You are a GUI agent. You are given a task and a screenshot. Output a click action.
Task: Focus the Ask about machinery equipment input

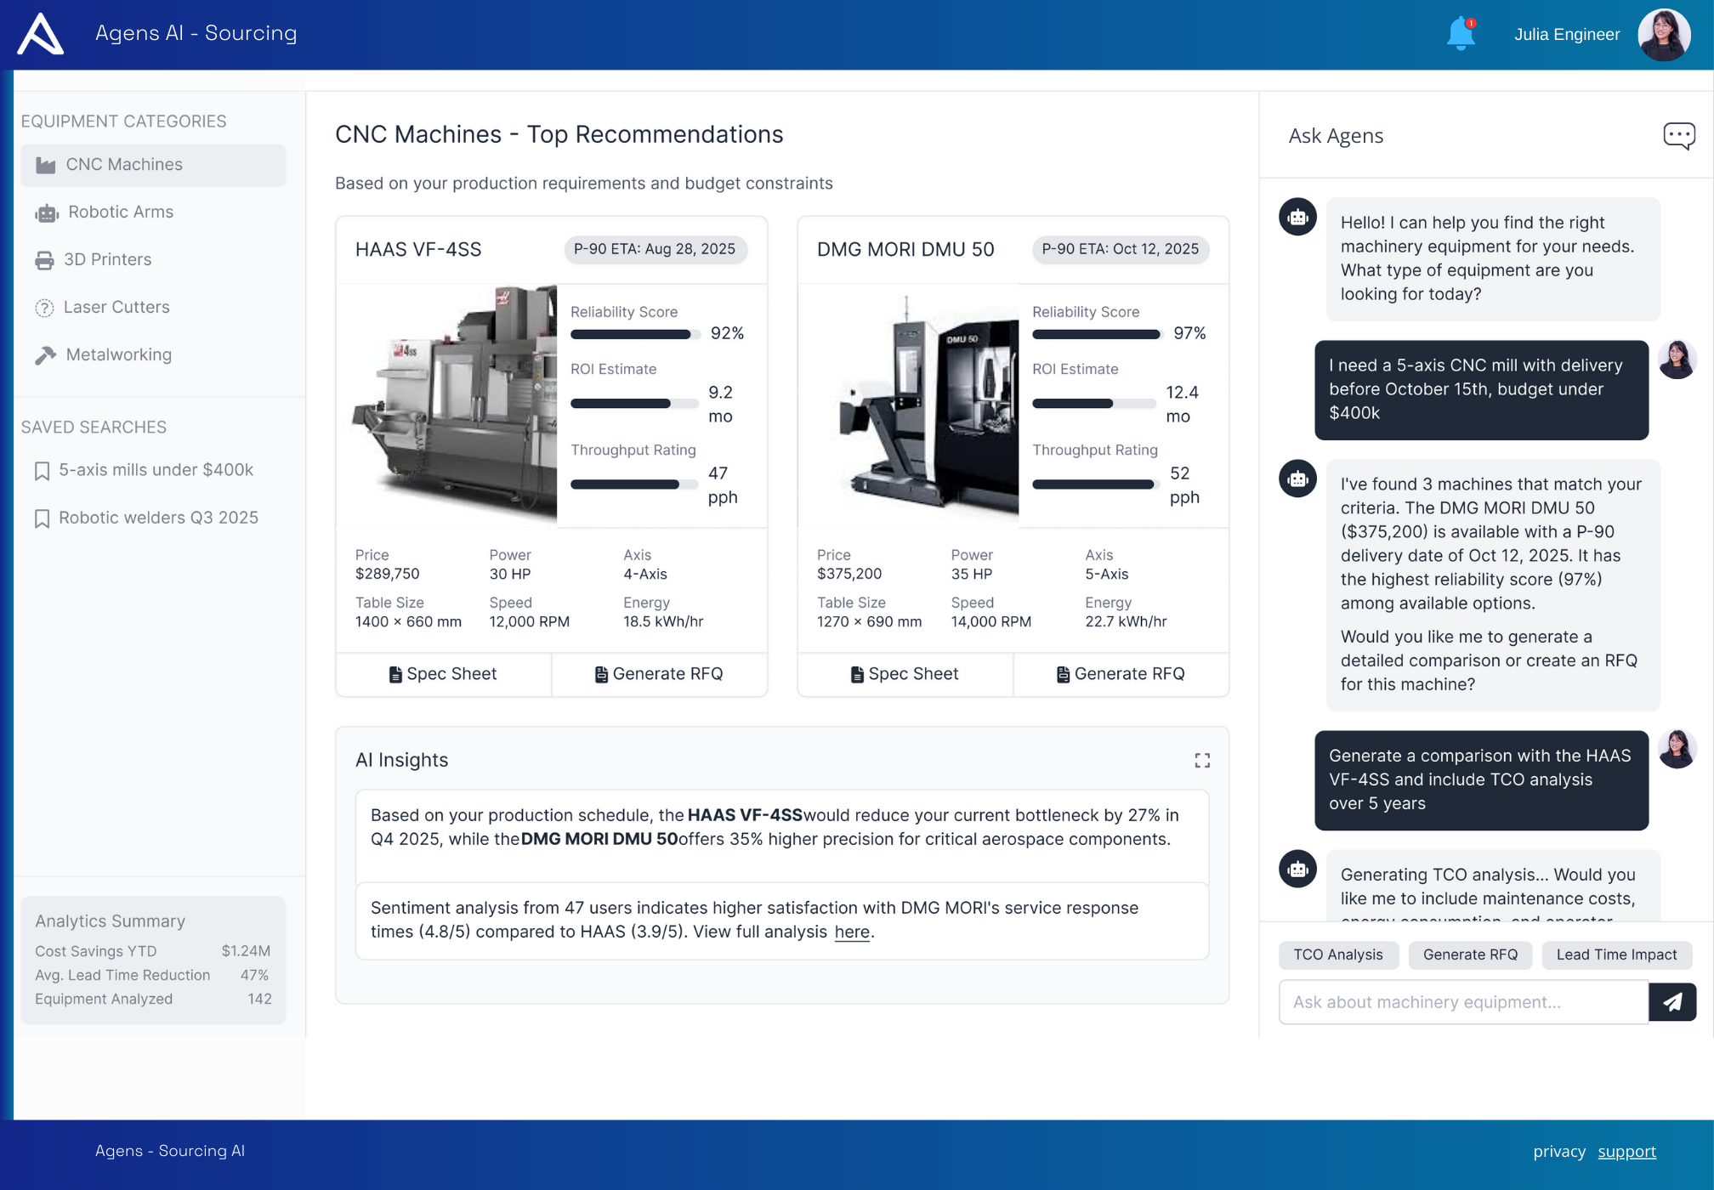(x=1463, y=1002)
